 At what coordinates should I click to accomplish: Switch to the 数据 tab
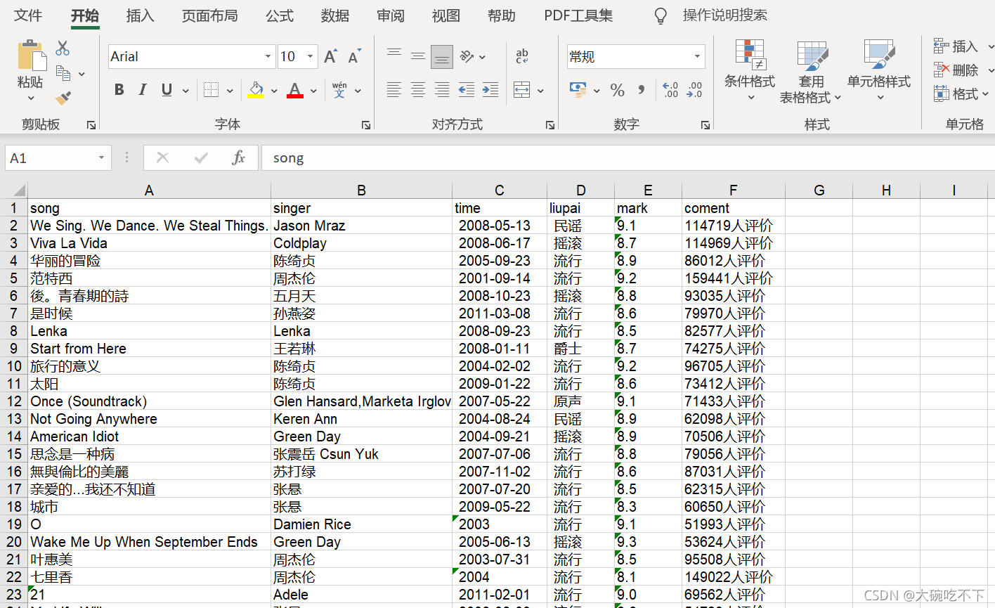(335, 15)
